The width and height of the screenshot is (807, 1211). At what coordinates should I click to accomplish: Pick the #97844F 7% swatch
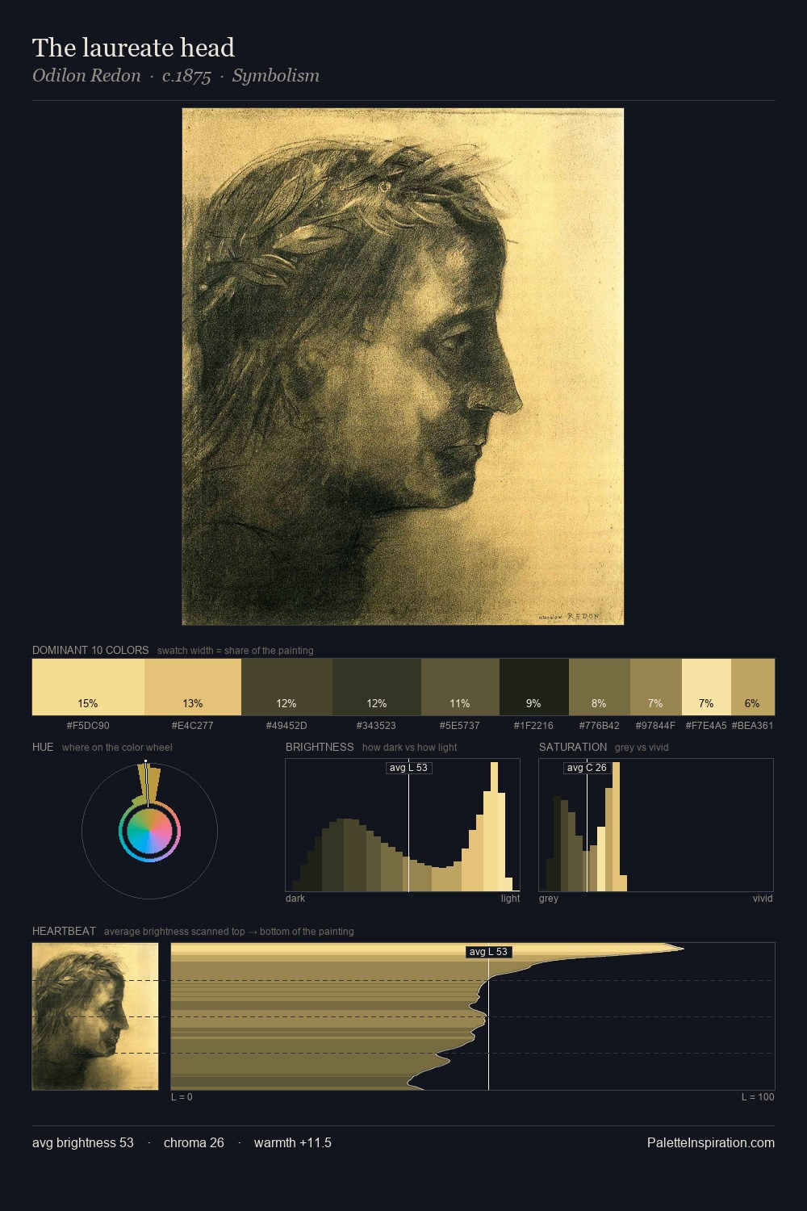pos(656,687)
